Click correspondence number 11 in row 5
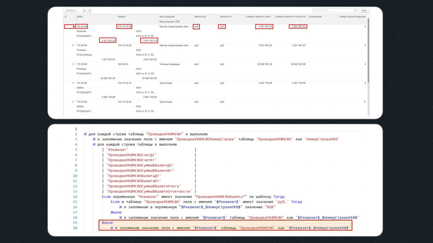This screenshot has width=433, height=243. coord(364,102)
